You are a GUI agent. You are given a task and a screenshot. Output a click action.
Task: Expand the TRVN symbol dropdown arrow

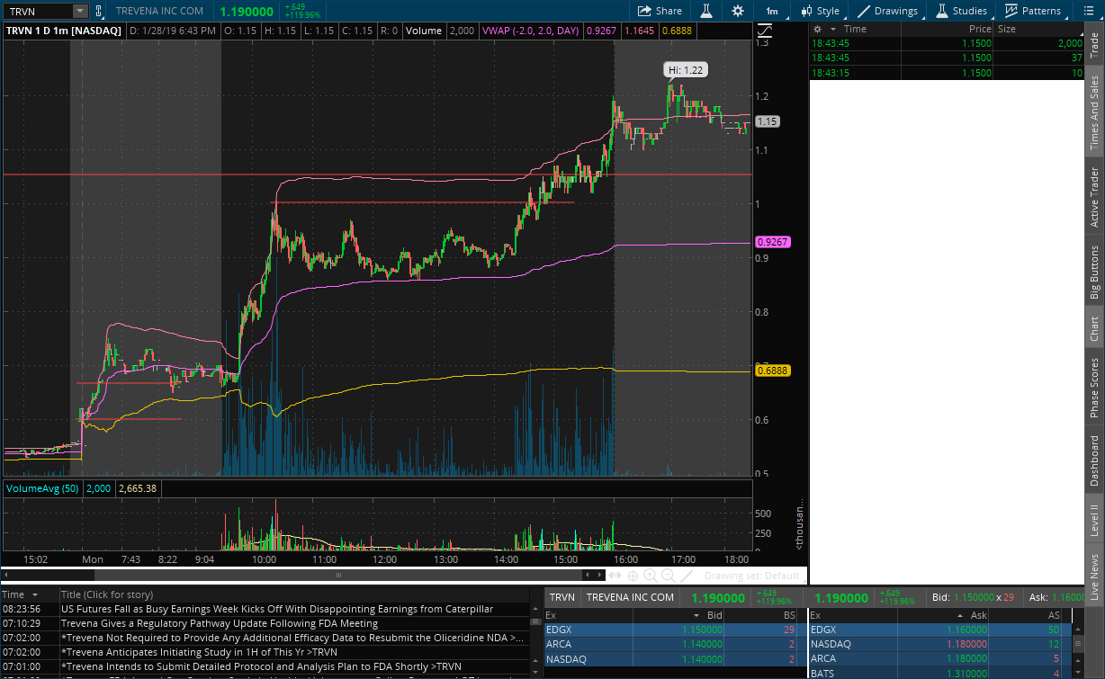[79, 11]
